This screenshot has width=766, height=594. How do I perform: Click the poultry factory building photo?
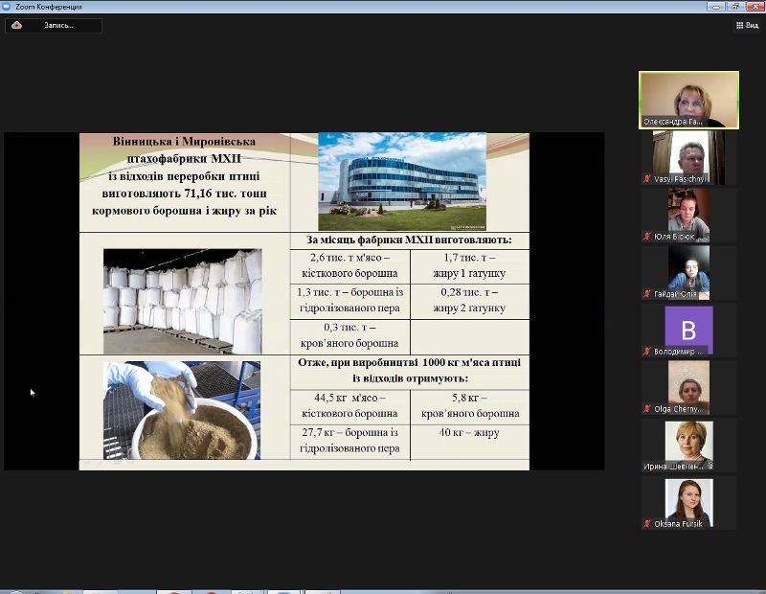[x=402, y=181]
